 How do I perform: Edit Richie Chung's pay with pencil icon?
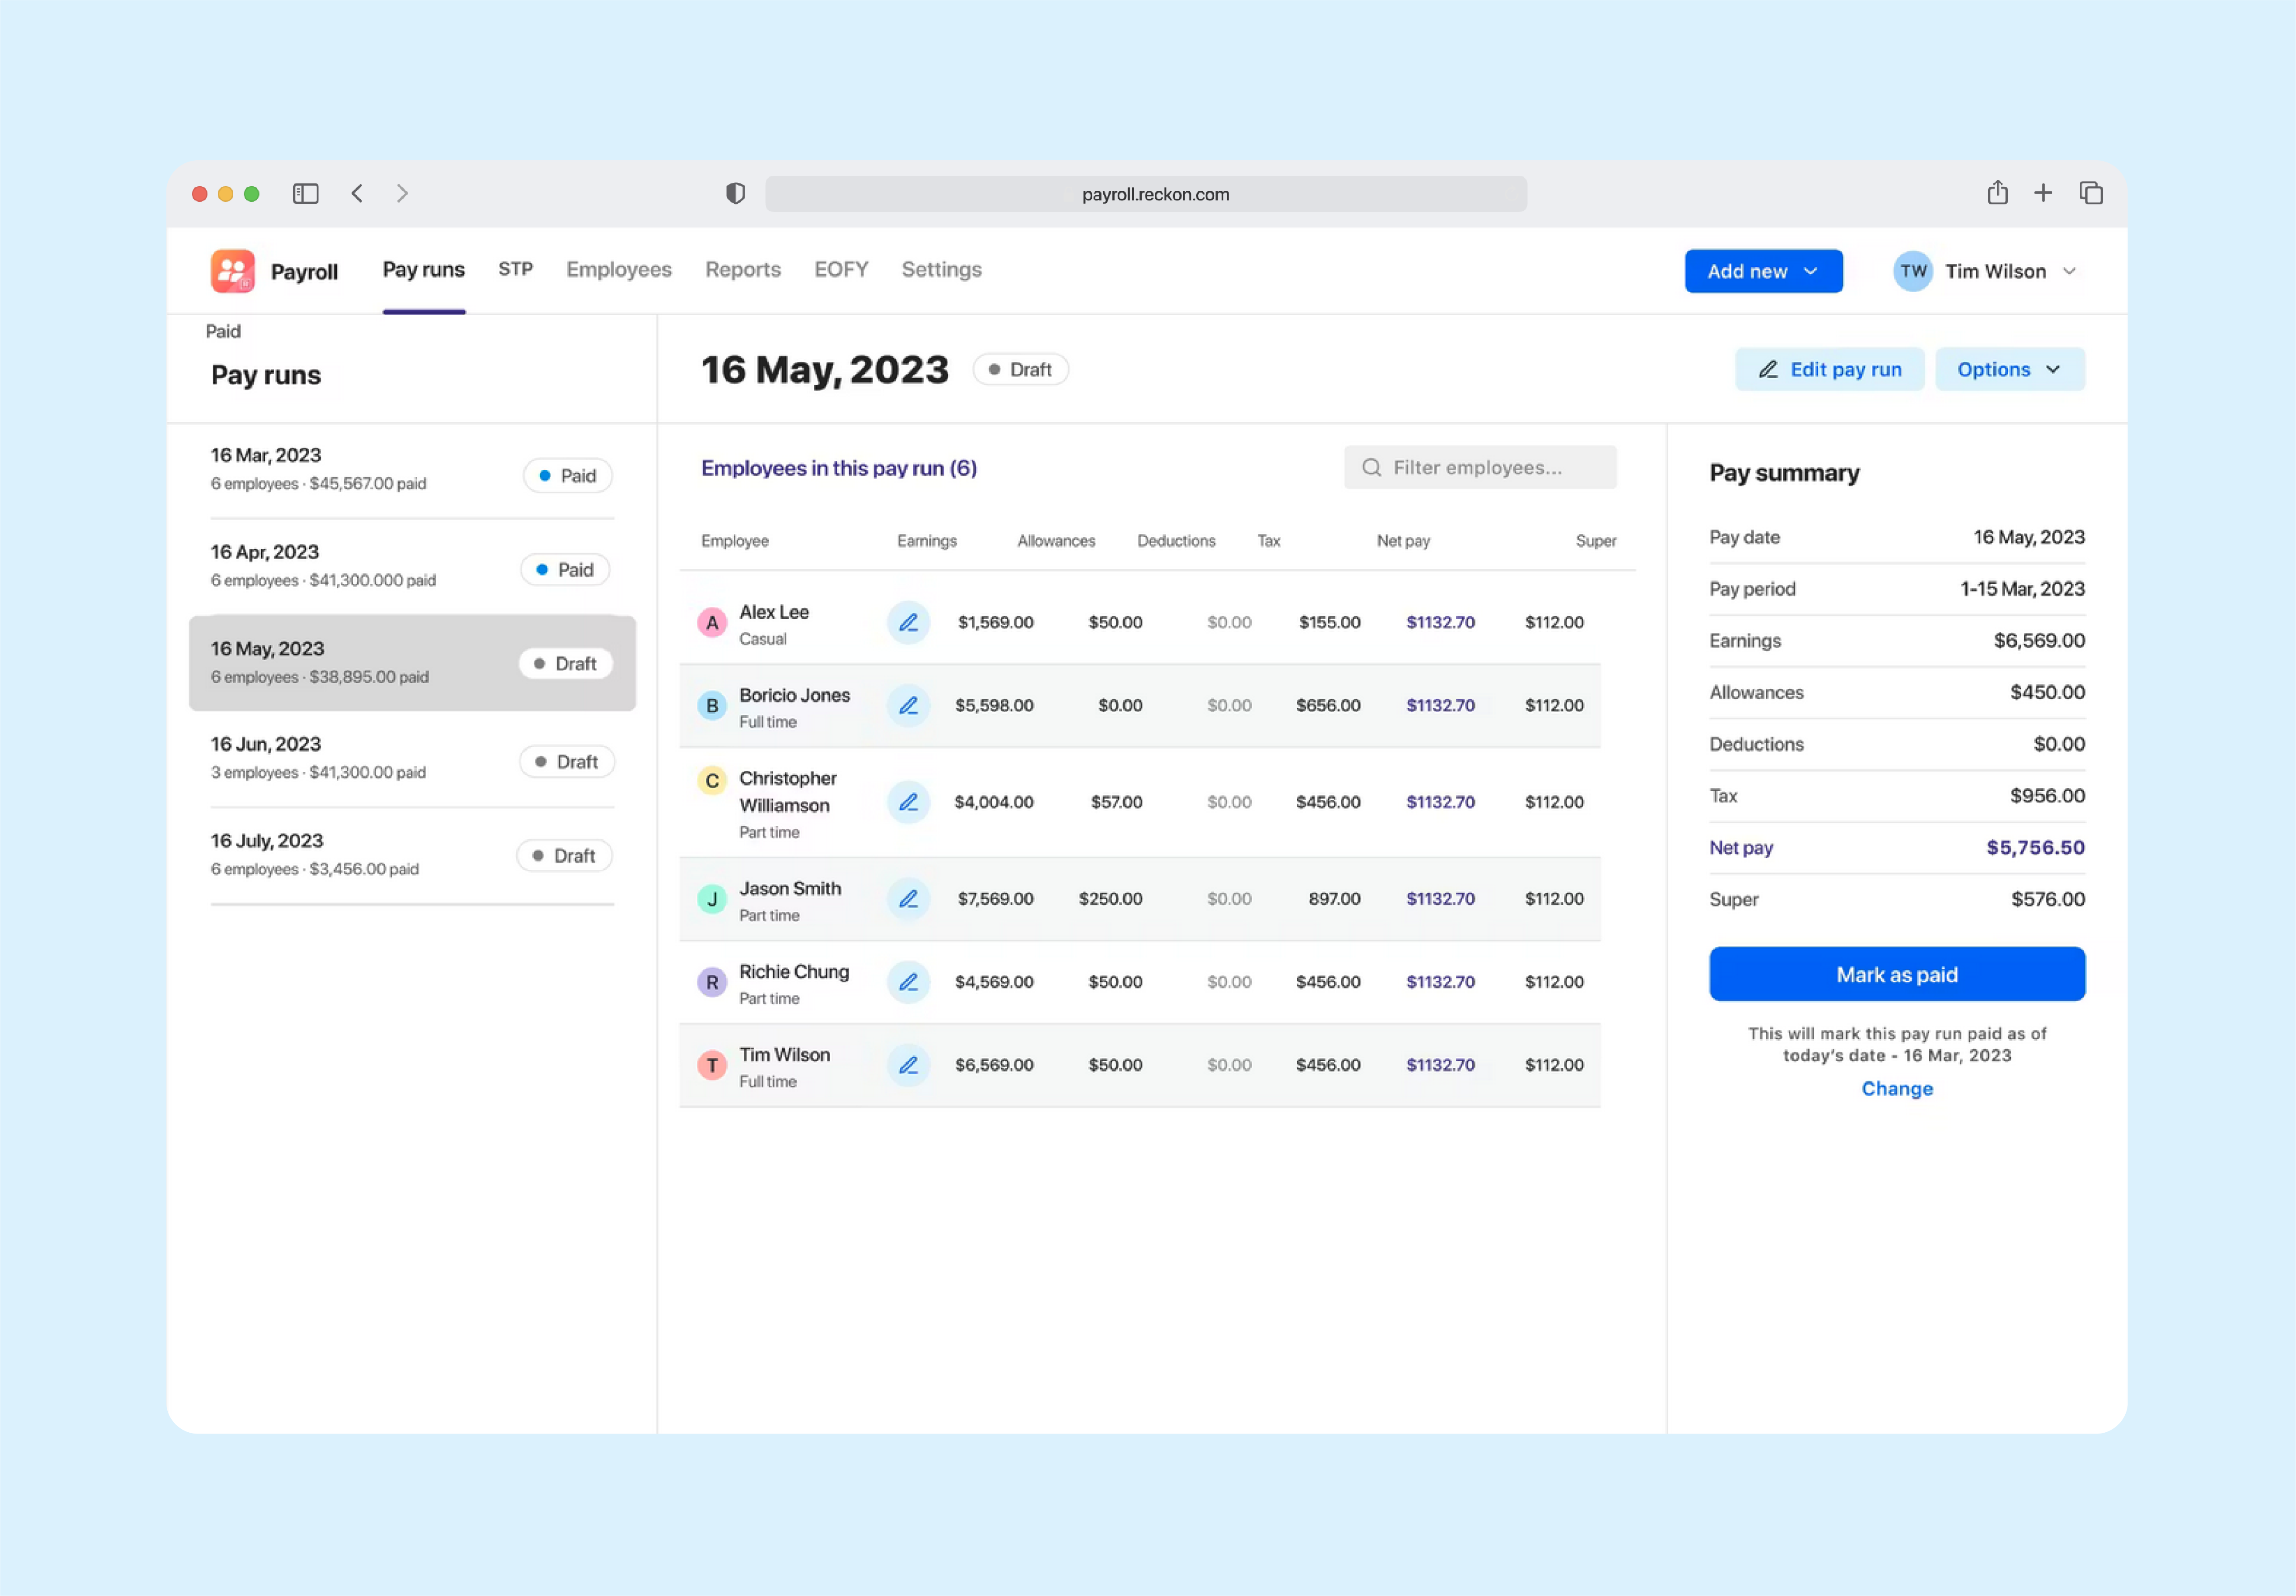coord(908,981)
